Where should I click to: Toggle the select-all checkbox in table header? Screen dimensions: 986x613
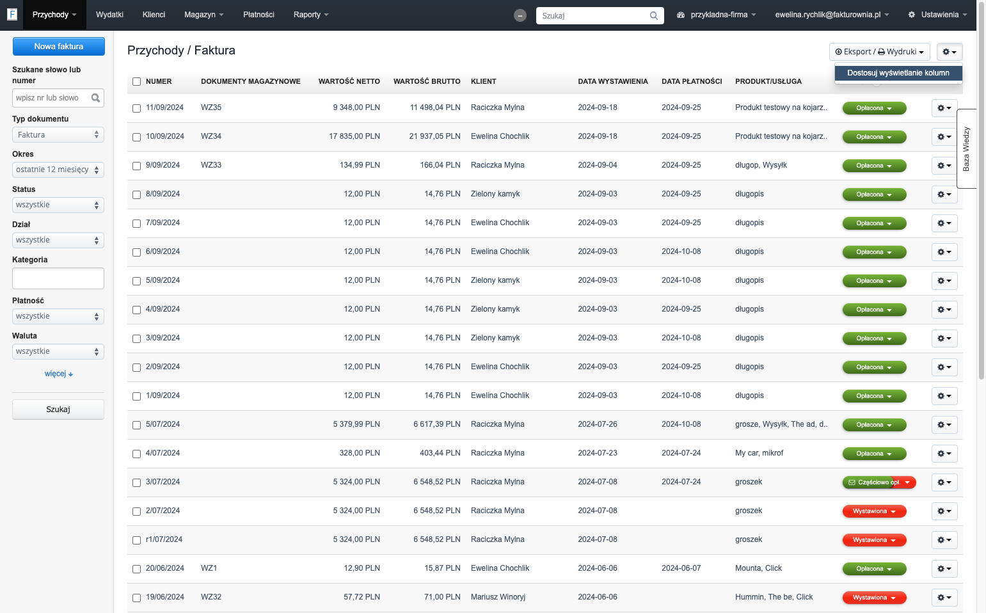click(x=136, y=81)
